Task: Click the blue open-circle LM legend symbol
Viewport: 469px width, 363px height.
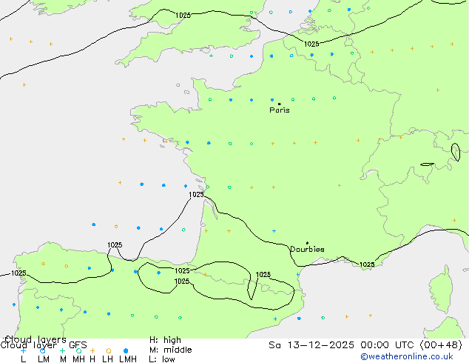Action: pyautogui.click(x=43, y=350)
